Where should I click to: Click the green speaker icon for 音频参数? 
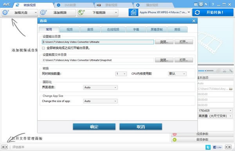coord(175,140)
